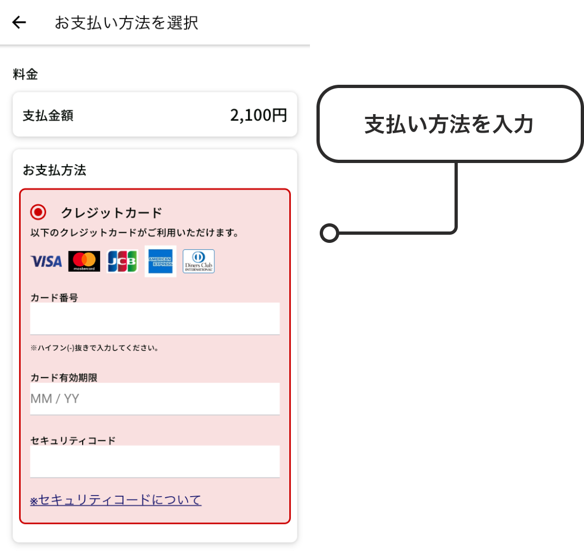Select the クレジットカード radio button
The height and width of the screenshot is (551, 584).
[x=38, y=212]
